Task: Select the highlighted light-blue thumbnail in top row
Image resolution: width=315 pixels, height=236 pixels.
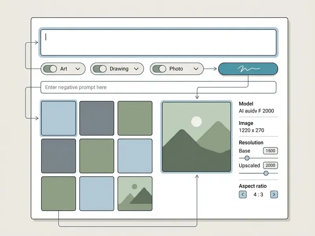Action: [58, 118]
